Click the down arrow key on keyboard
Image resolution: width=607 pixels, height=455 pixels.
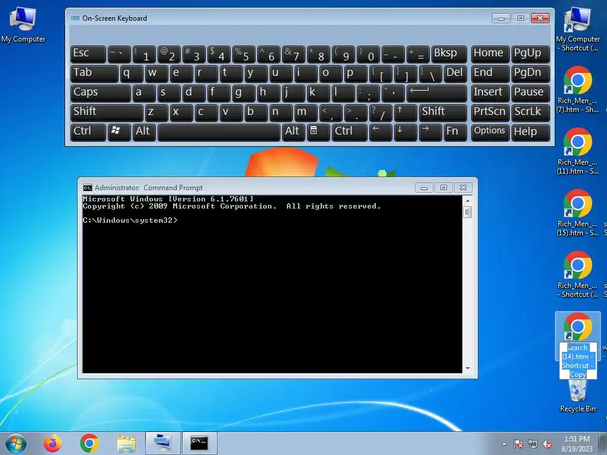click(x=405, y=132)
